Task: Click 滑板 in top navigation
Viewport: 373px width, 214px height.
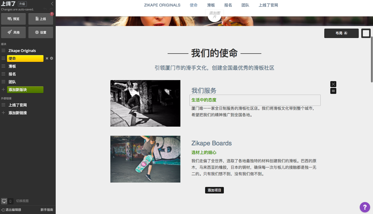Action: point(211,5)
